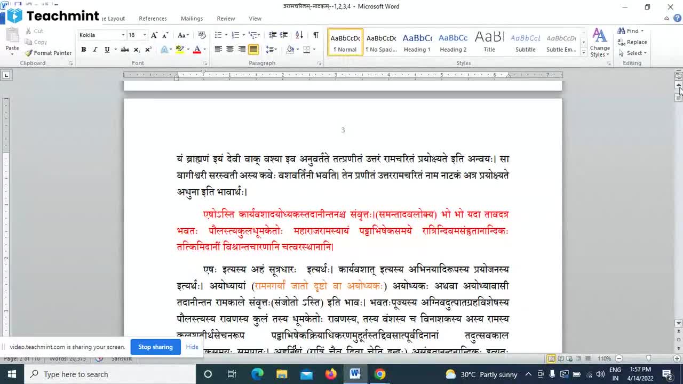This screenshot has width=683, height=384.
Task: Open Change Styles icon
Action: click(x=600, y=43)
